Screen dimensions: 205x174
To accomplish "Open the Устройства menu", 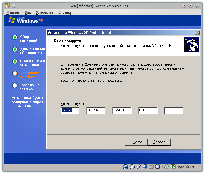I will tap(45, 12).
